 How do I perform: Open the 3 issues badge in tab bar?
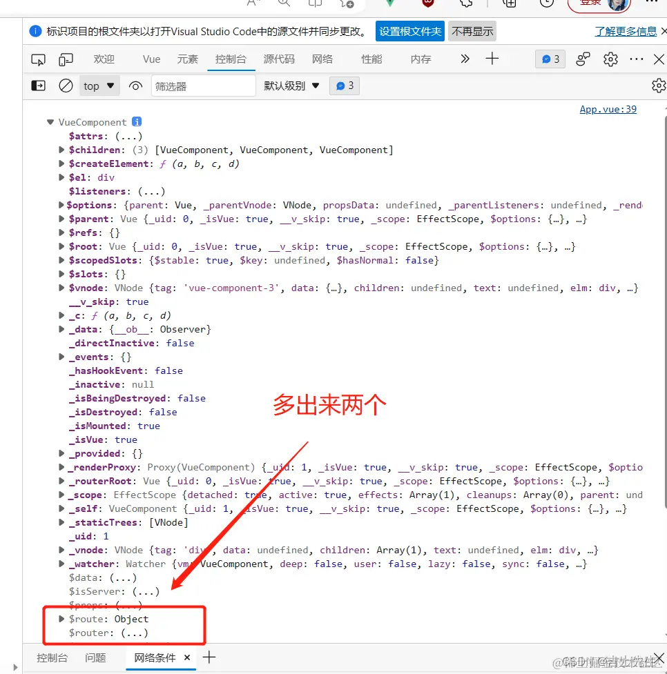tap(550, 59)
